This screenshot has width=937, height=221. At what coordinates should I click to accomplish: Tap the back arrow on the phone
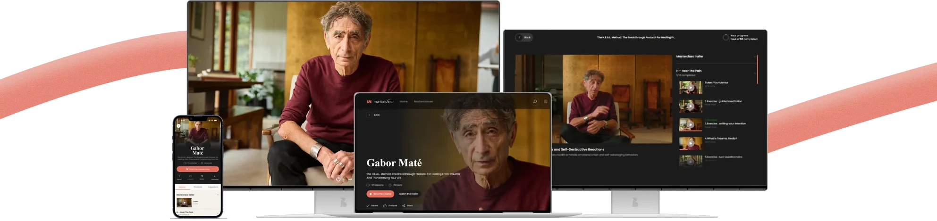pos(179,127)
